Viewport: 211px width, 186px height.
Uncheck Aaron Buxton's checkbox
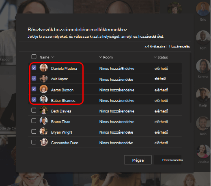pyautogui.click(x=34, y=89)
